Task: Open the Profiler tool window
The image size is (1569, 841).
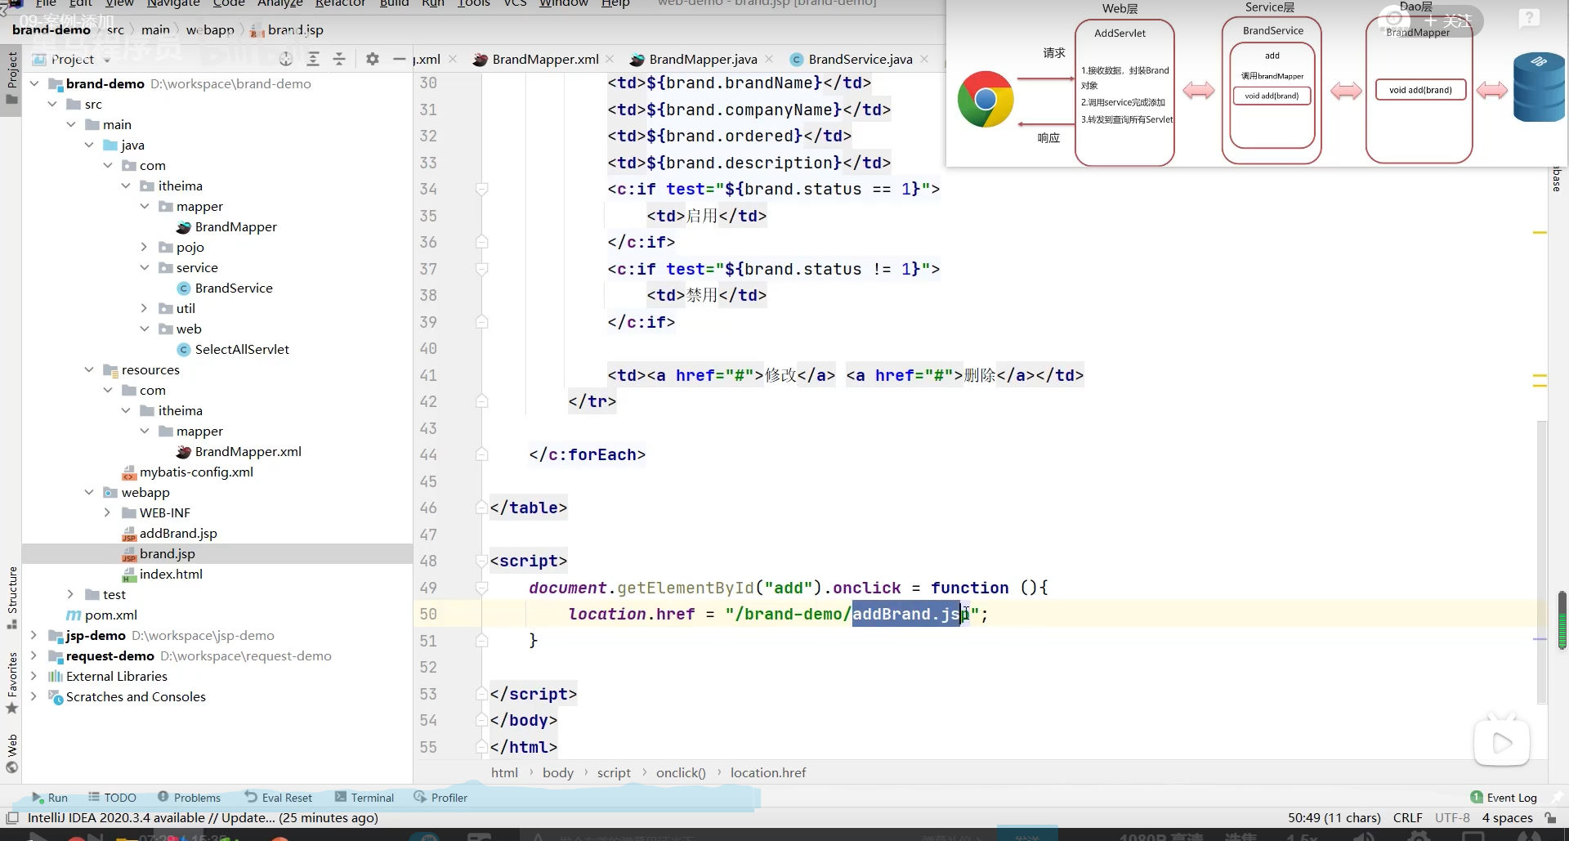Action: (440, 798)
